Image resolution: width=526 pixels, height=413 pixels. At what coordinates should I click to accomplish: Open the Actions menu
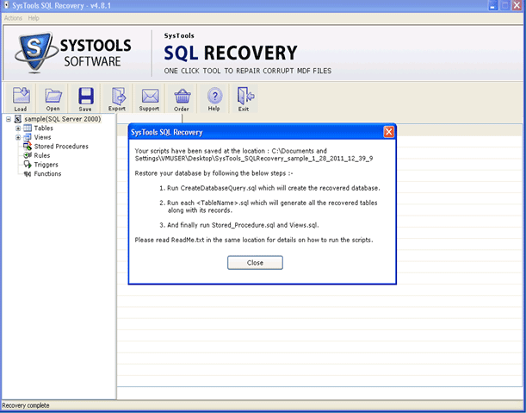[13, 18]
